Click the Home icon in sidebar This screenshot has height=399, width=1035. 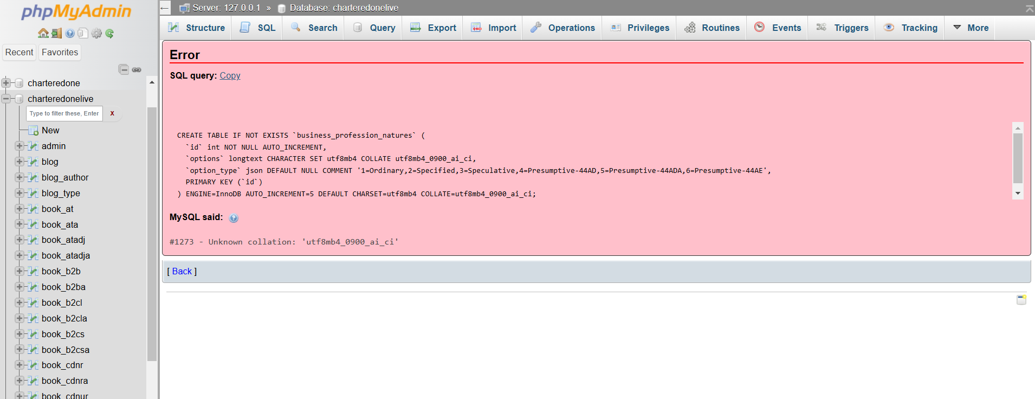pos(43,34)
